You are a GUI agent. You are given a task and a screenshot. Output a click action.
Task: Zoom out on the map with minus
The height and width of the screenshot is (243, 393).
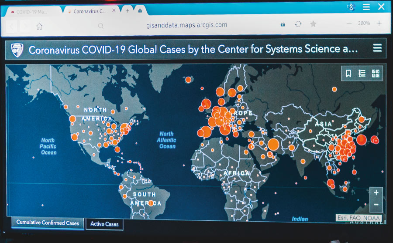click(x=376, y=205)
